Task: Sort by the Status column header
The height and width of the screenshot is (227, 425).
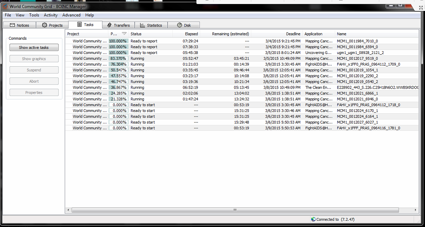Action: tap(151, 34)
